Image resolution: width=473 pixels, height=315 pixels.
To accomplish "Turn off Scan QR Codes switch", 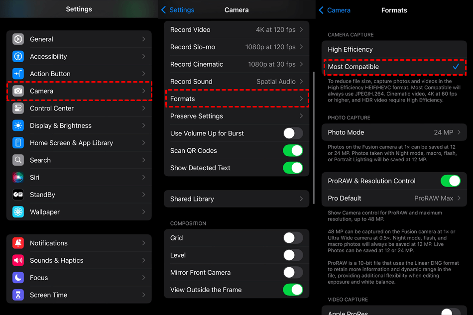I will pos(293,150).
